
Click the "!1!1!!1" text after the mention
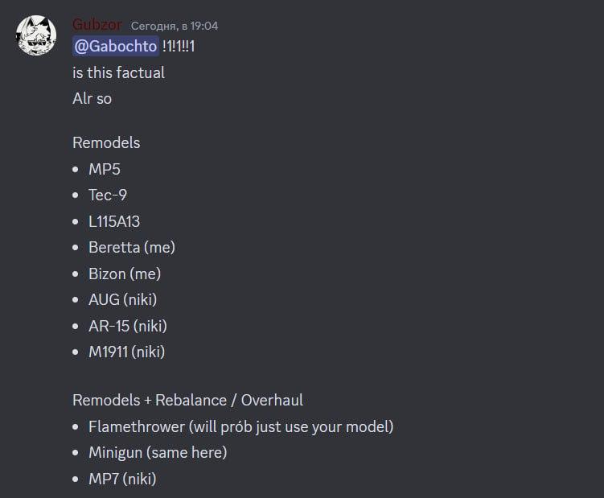click(x=179, y=47)
